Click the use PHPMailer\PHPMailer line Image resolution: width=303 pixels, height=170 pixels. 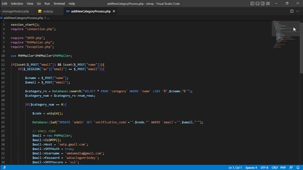pyautogui.click(x=41, y=56)
